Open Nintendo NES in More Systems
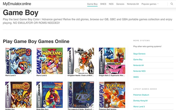The height and width of the screenshot is (110, 176). (139, 71)
